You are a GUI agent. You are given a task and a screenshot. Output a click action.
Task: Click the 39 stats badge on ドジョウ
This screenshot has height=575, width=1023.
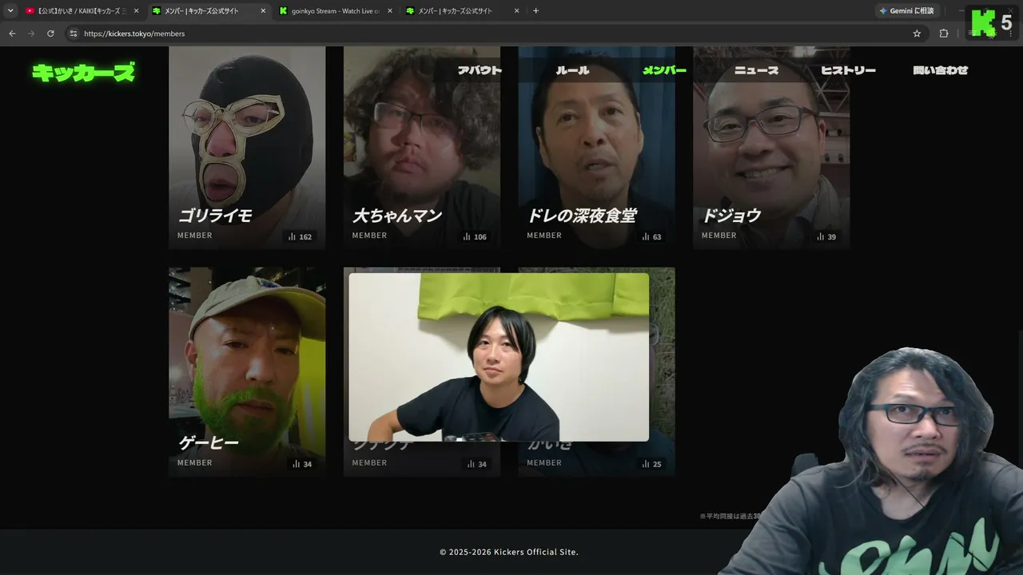pyautogui.click(x=826, y=236)
